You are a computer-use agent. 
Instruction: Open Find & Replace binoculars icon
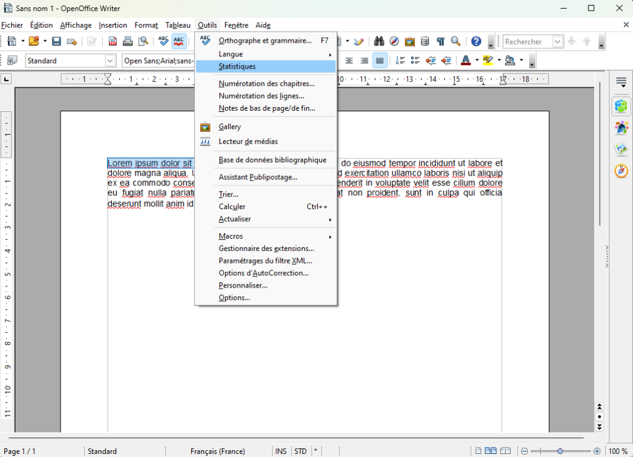tap(379, 41)
